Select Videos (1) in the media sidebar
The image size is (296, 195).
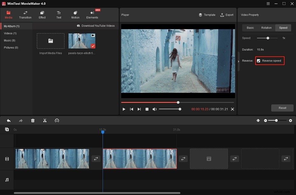(10, 33)
